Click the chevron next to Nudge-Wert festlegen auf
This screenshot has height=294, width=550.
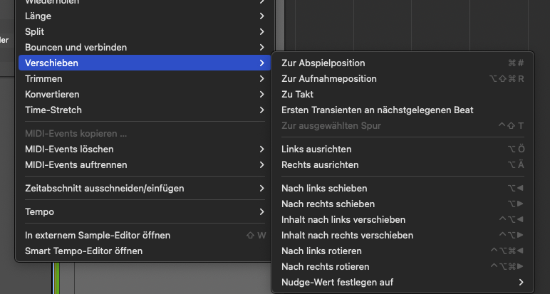click(522, 282)
